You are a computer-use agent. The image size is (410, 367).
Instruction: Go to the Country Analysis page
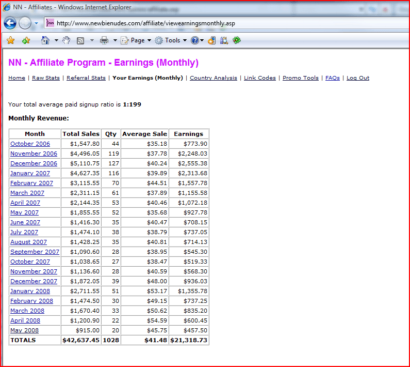point(214,78)
